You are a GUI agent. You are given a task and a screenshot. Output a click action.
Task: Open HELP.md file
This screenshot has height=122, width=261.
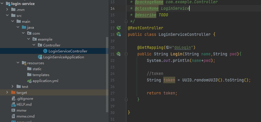click(24, 105)
